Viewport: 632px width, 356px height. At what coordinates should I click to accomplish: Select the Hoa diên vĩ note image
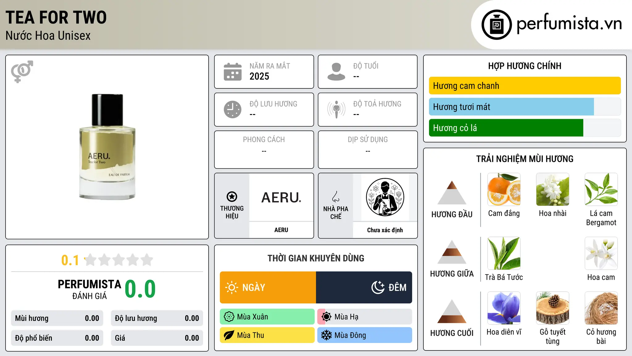tap(504, 308)
